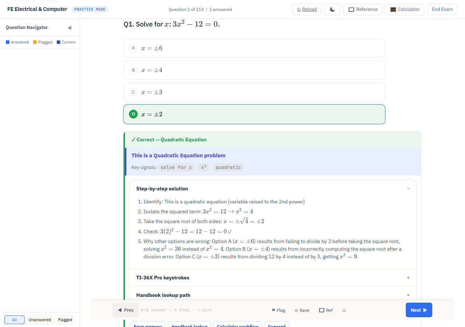Collapse the Question Navigator sidebar arrow
The width and height of the screenshot is (465, 327).
pyautogui.click(x=69, y=28)
